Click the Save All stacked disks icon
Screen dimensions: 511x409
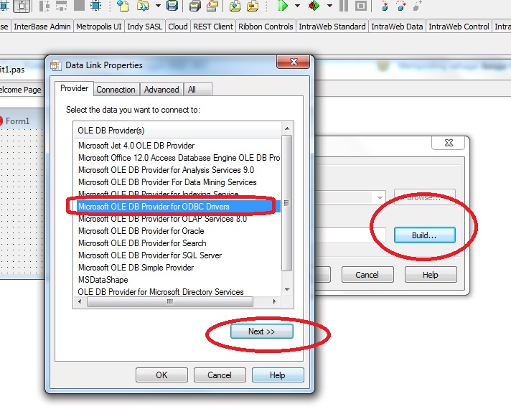(x=195, y=6)
